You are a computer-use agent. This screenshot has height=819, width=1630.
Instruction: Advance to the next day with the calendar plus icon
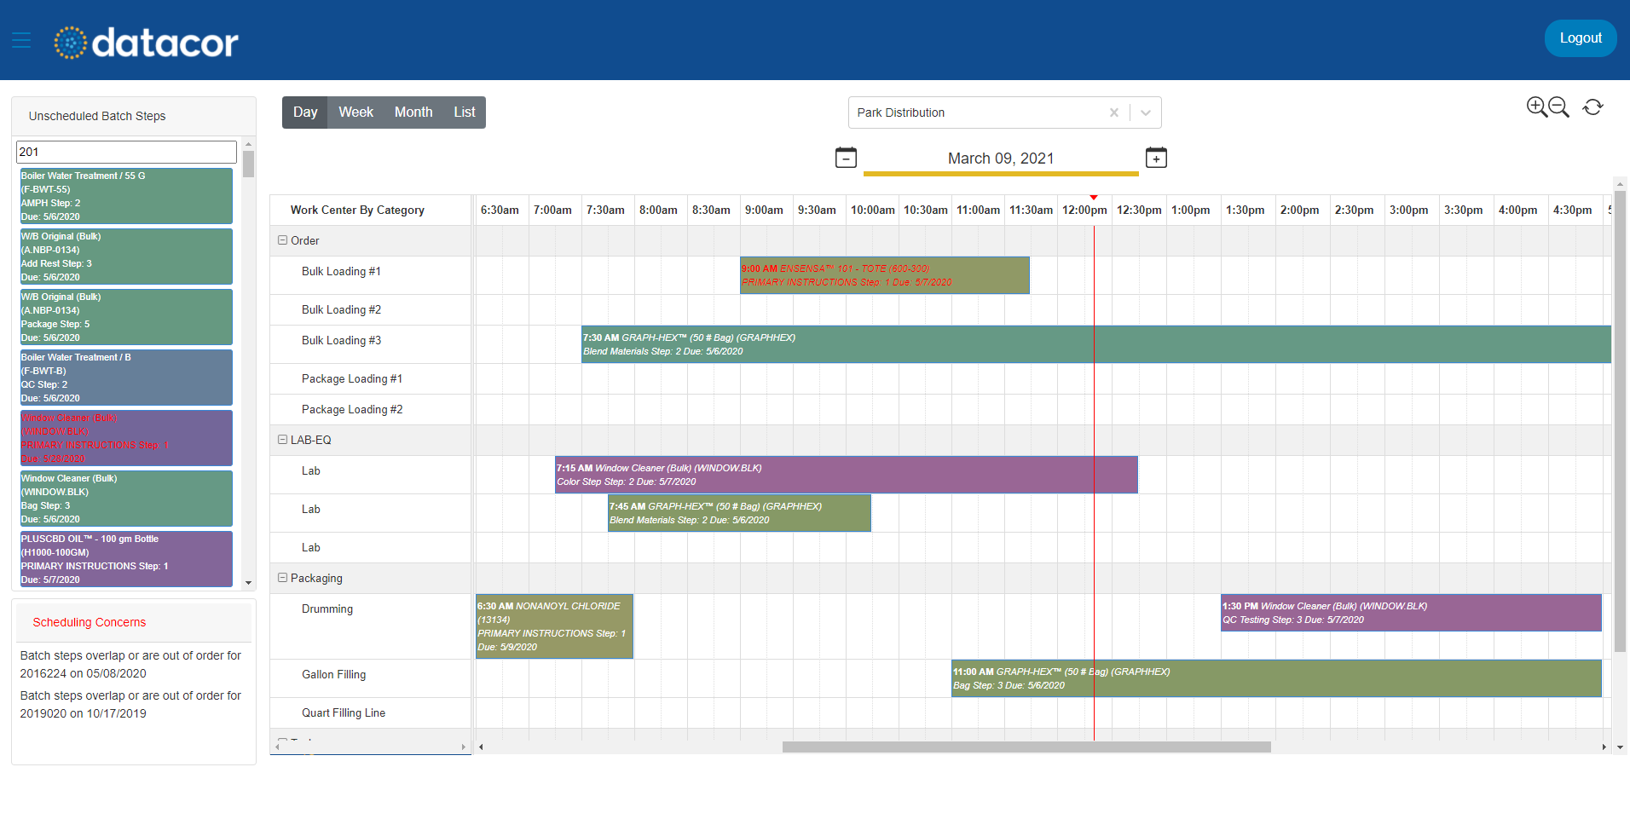point(1156,158)
